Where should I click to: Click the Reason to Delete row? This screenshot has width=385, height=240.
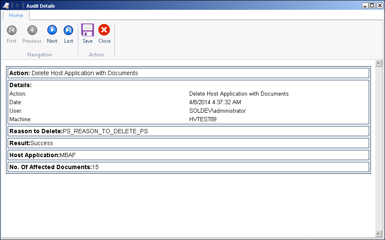pyautogui.click(x=188, y=131)
